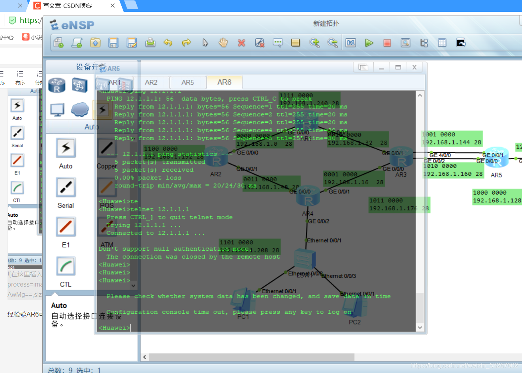Reset the canvas to 1:1 size

(351, 43)
